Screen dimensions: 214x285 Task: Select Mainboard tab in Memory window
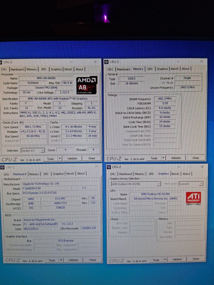pyautogui.click(x=123, y=69)
